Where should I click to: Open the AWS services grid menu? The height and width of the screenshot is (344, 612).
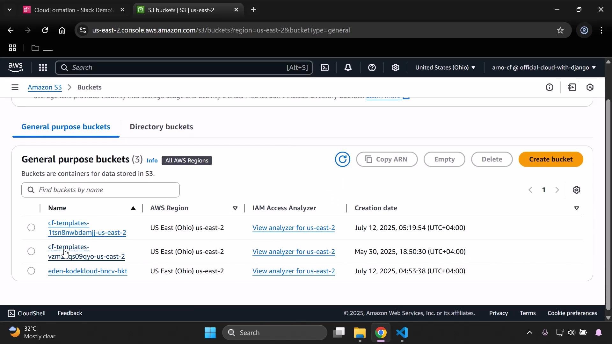(43, 68)
